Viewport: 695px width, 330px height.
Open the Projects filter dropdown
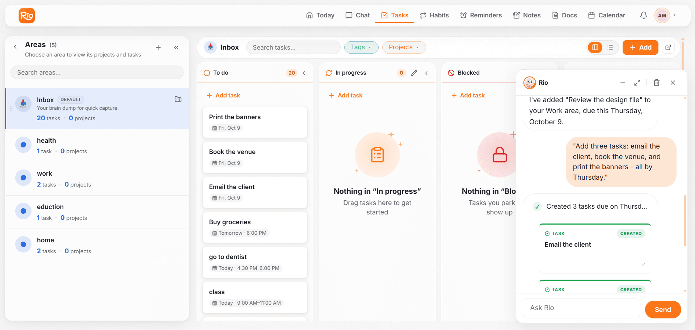[x=404, y=47]
